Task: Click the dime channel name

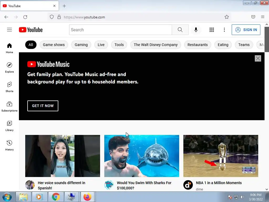Action: click(x=199, y=189)
